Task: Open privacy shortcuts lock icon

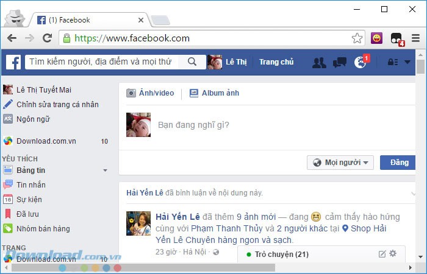Action: 393,62
